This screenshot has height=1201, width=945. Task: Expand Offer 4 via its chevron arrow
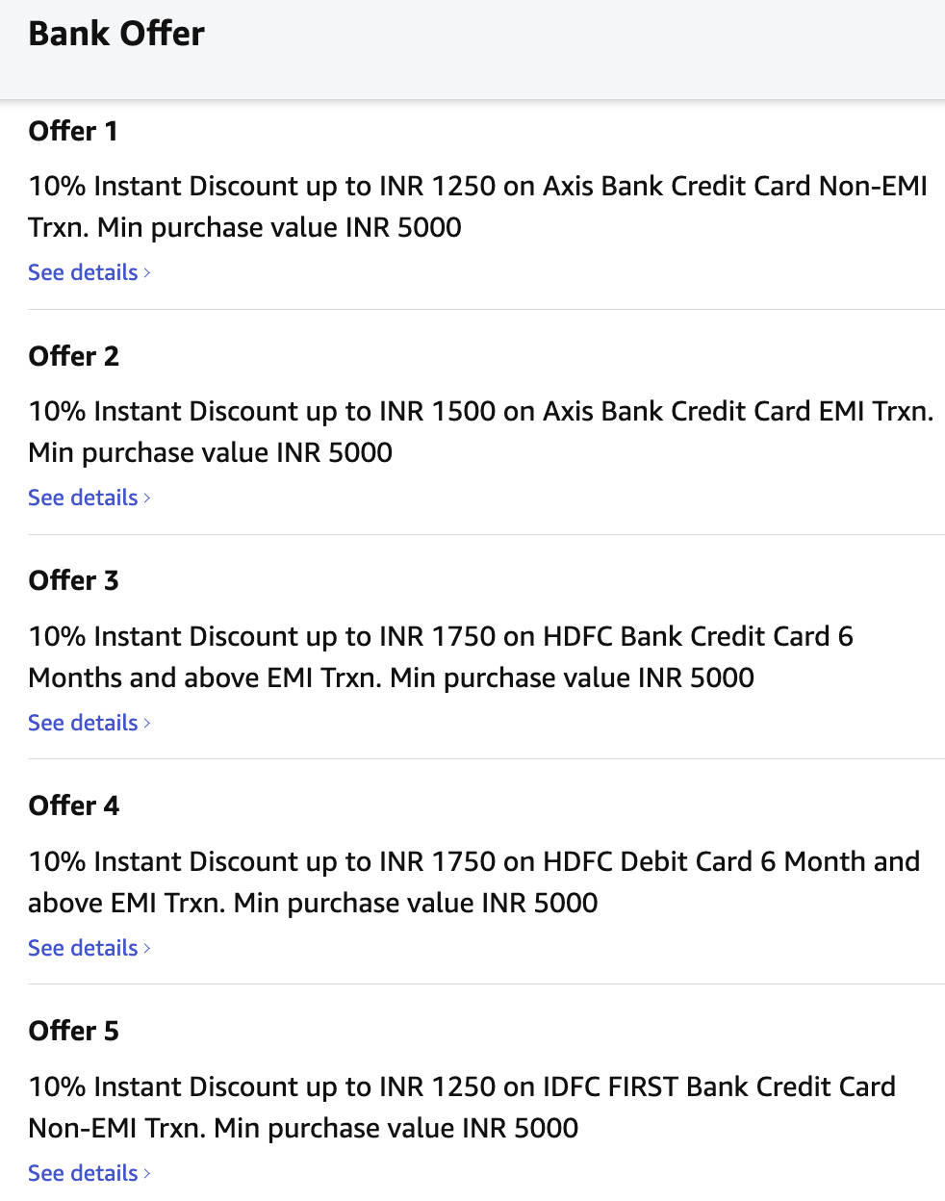[x=147, y=949]
